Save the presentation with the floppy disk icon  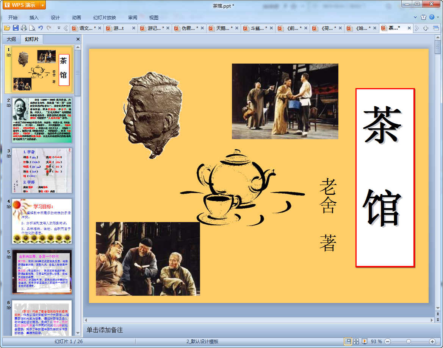pos(16,28)
